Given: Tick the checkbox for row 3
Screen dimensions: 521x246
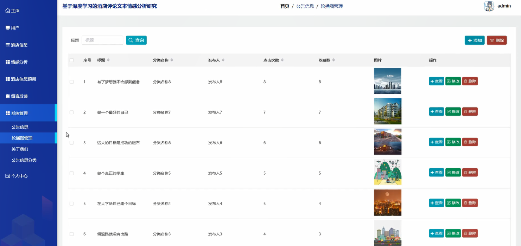Looking at the screenshot, I should [x=72, y=143].
